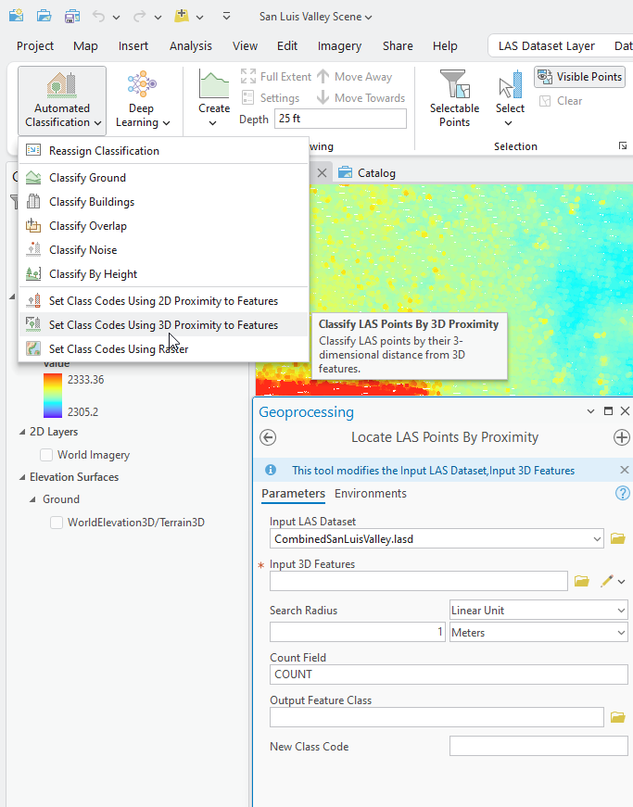633x807 pixels.
Task: Toggle World Imagery layer visibility
Action: 46,455
